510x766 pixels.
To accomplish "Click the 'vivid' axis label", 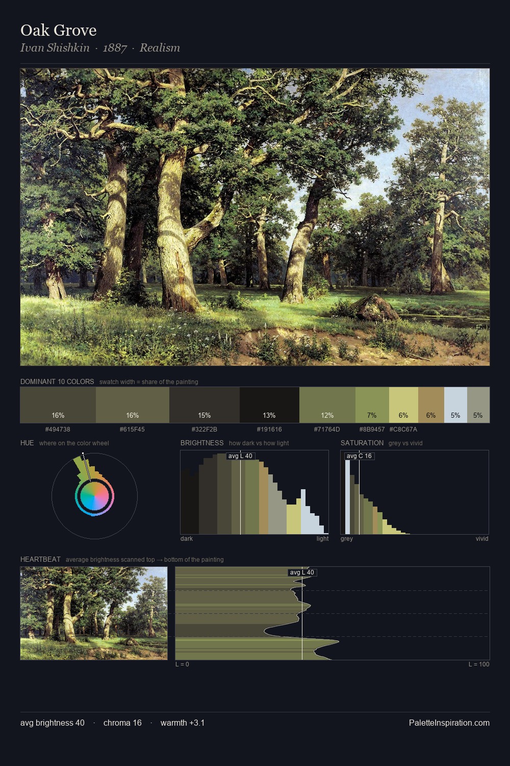I will [x=482, y=539].
